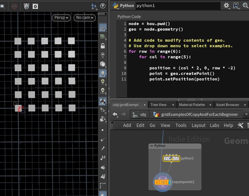Open the Python parameter gear menu

tap(227, 6)
